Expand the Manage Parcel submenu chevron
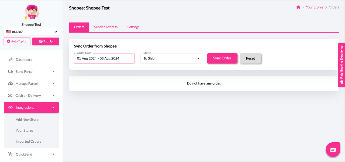 coord(53,83)
